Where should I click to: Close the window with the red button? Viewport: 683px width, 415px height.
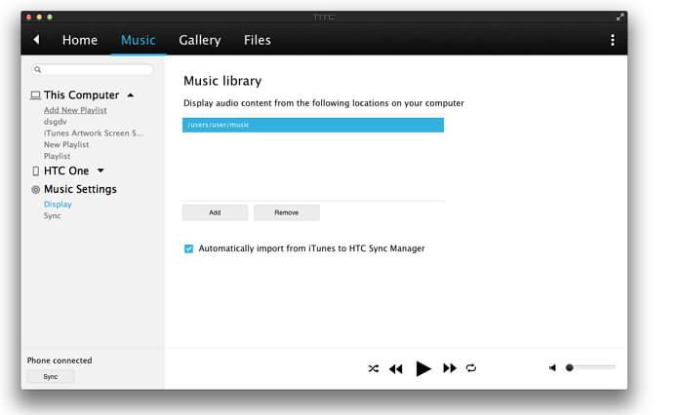pos(28,17)
